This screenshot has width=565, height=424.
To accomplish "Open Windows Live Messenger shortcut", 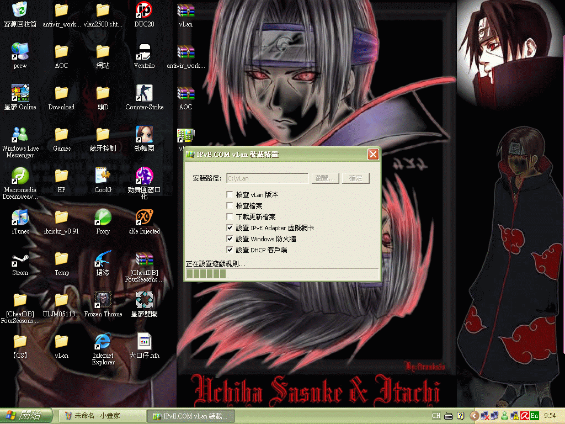I will 20,135.
